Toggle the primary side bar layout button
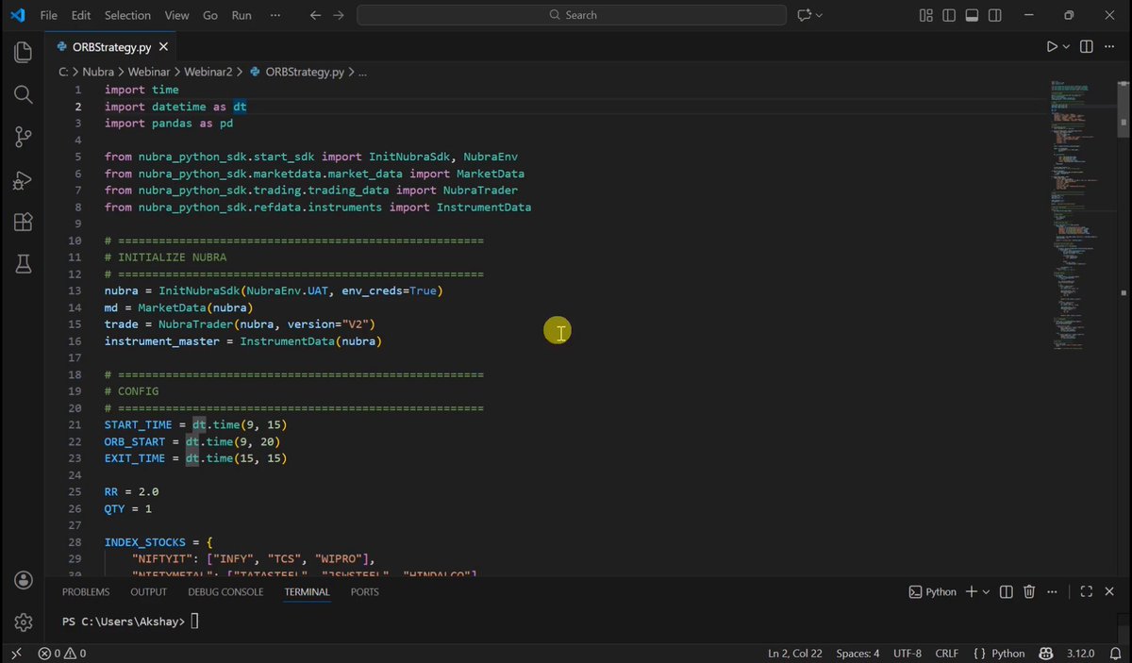1132x663 pixels. coord(948,15)
